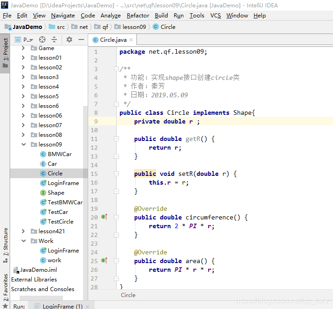Click fold end marker at line 13

click(116, 156)
